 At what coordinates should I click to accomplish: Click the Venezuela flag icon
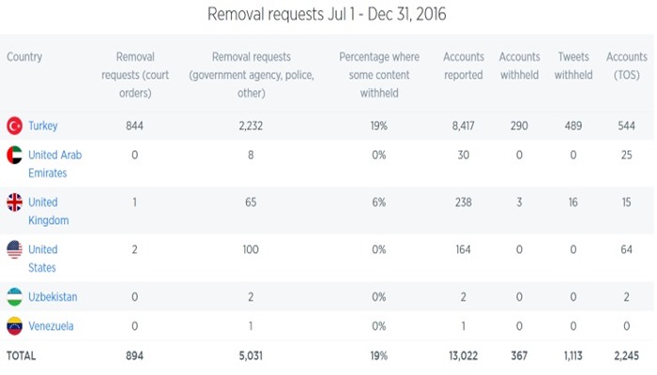[x=14, y=326]
